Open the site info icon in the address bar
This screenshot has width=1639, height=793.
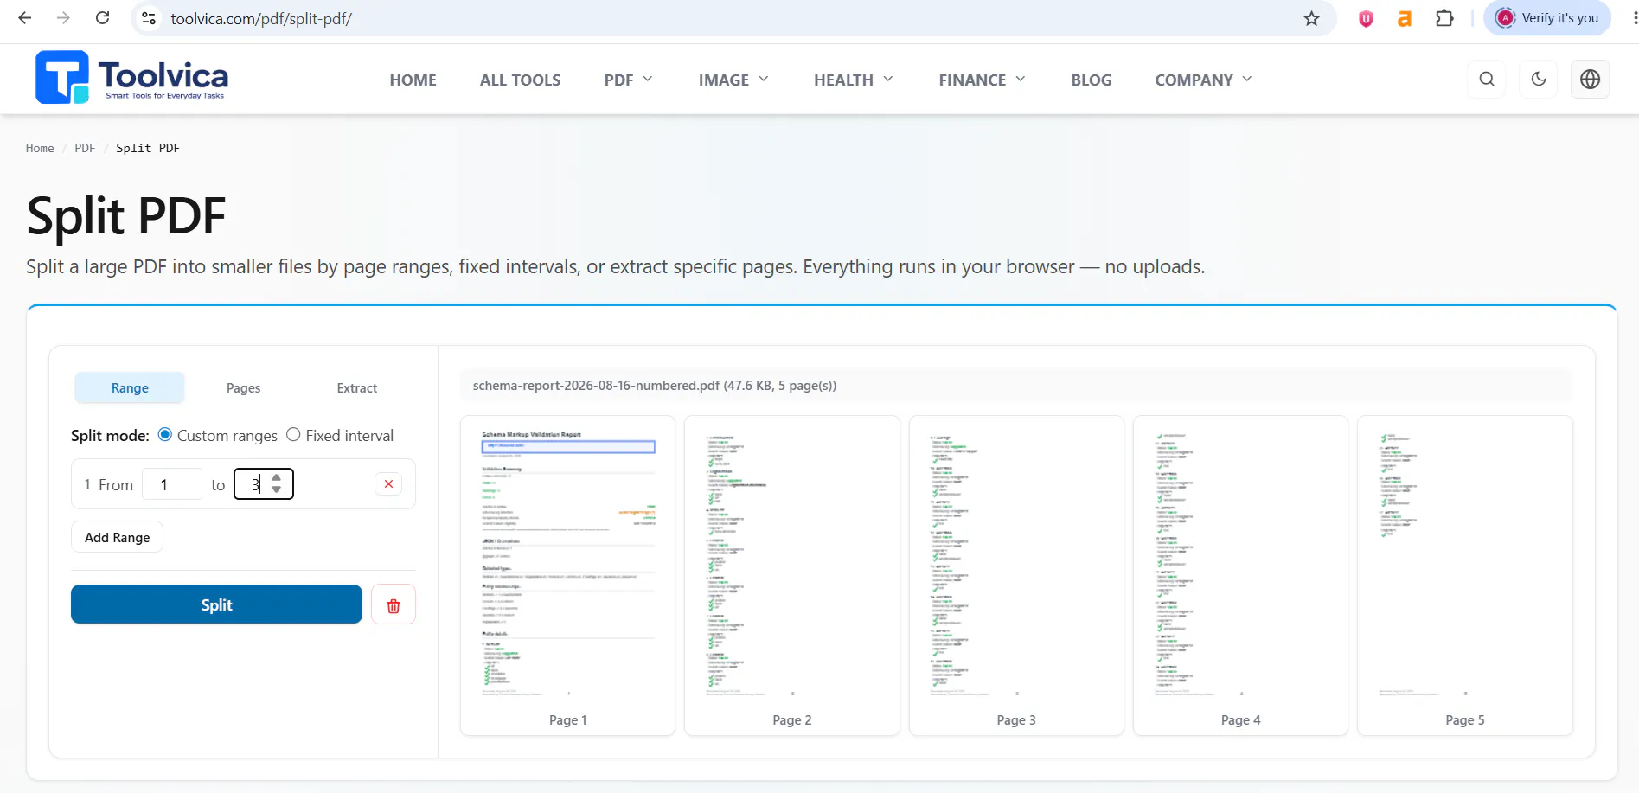pyautogui.click(x=149, y=18)
